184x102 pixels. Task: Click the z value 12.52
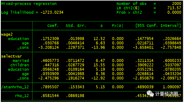[99, 39]
